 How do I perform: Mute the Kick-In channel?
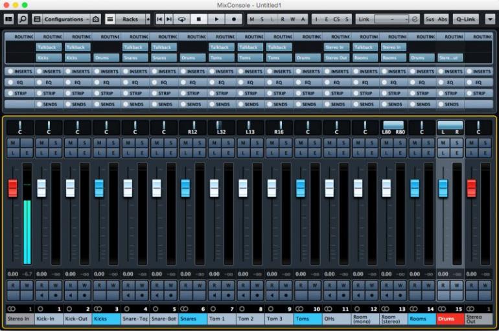pos(41,143)
